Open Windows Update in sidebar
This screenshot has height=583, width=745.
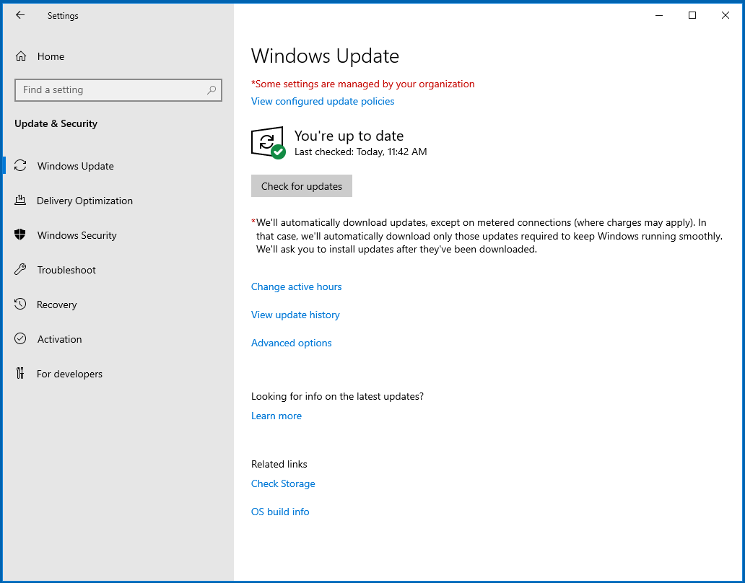click(x=117, y=166)
